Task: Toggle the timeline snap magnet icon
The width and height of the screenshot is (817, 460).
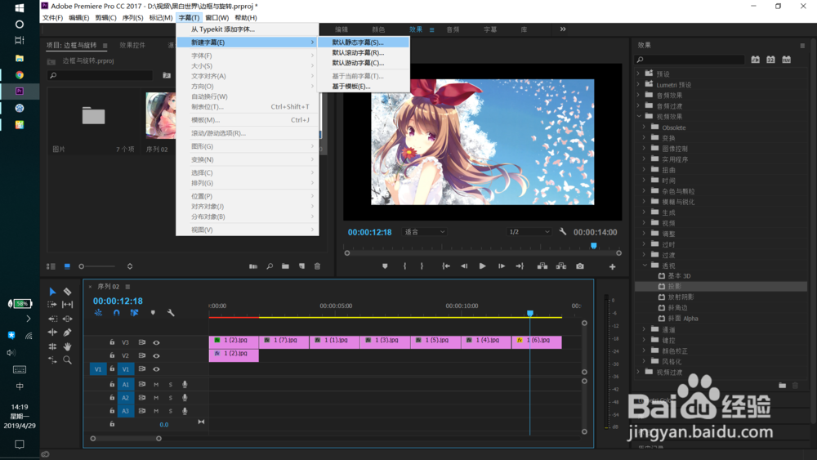Action: [x=116, y=313]
